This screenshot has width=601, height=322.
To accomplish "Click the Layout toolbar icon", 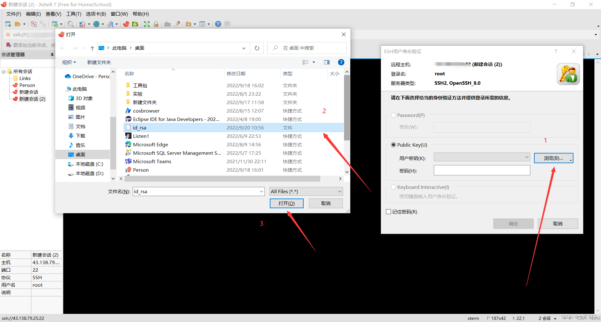I will [x=203, y=24].
